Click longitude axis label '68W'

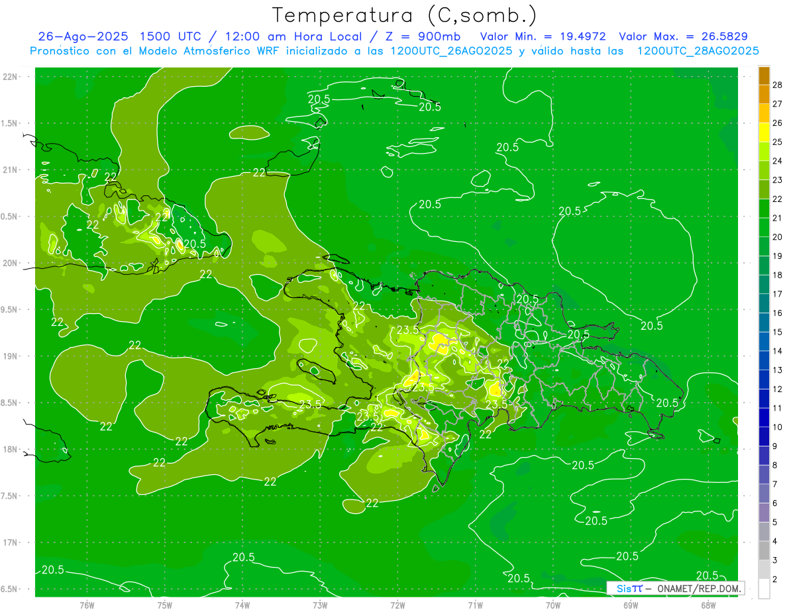(x=708, y=605)
